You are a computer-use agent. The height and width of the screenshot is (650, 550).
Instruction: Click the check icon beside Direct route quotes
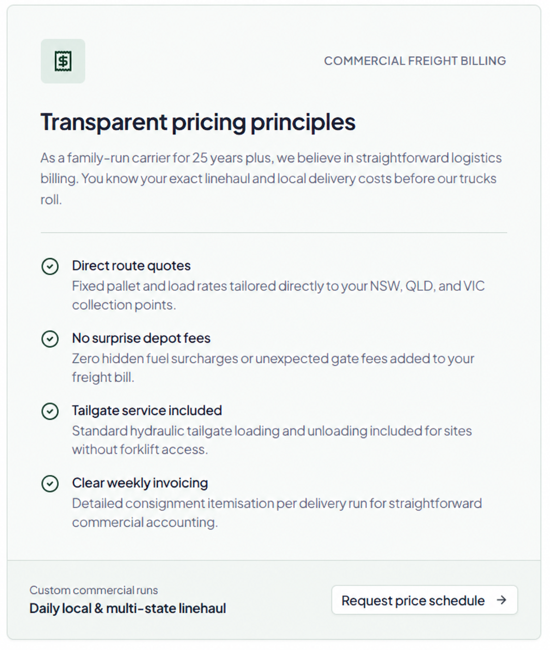(50, 266)
